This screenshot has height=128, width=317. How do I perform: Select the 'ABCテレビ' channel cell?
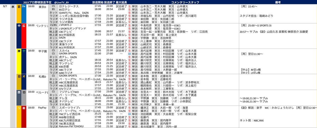pos(65,60)
